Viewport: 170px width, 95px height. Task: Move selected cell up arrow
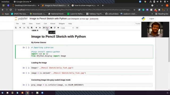tap(36, 28)
